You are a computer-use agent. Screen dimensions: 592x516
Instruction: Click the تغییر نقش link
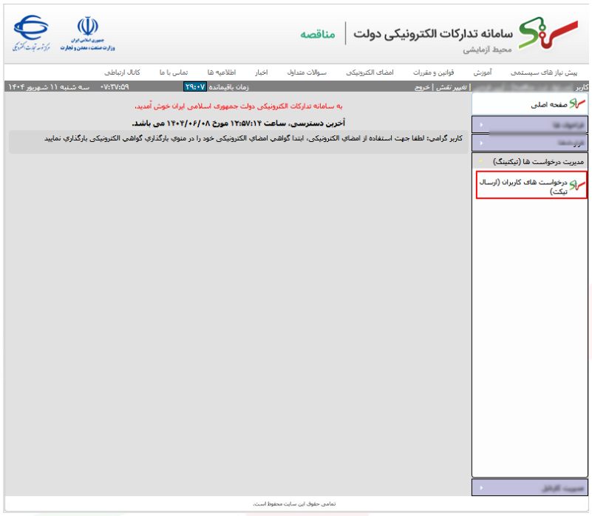click(452, 87)
